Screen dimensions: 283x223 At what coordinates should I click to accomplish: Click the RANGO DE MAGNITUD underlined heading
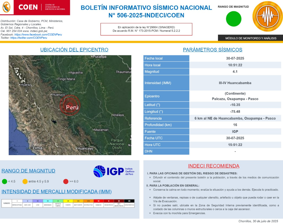[28, 171]
